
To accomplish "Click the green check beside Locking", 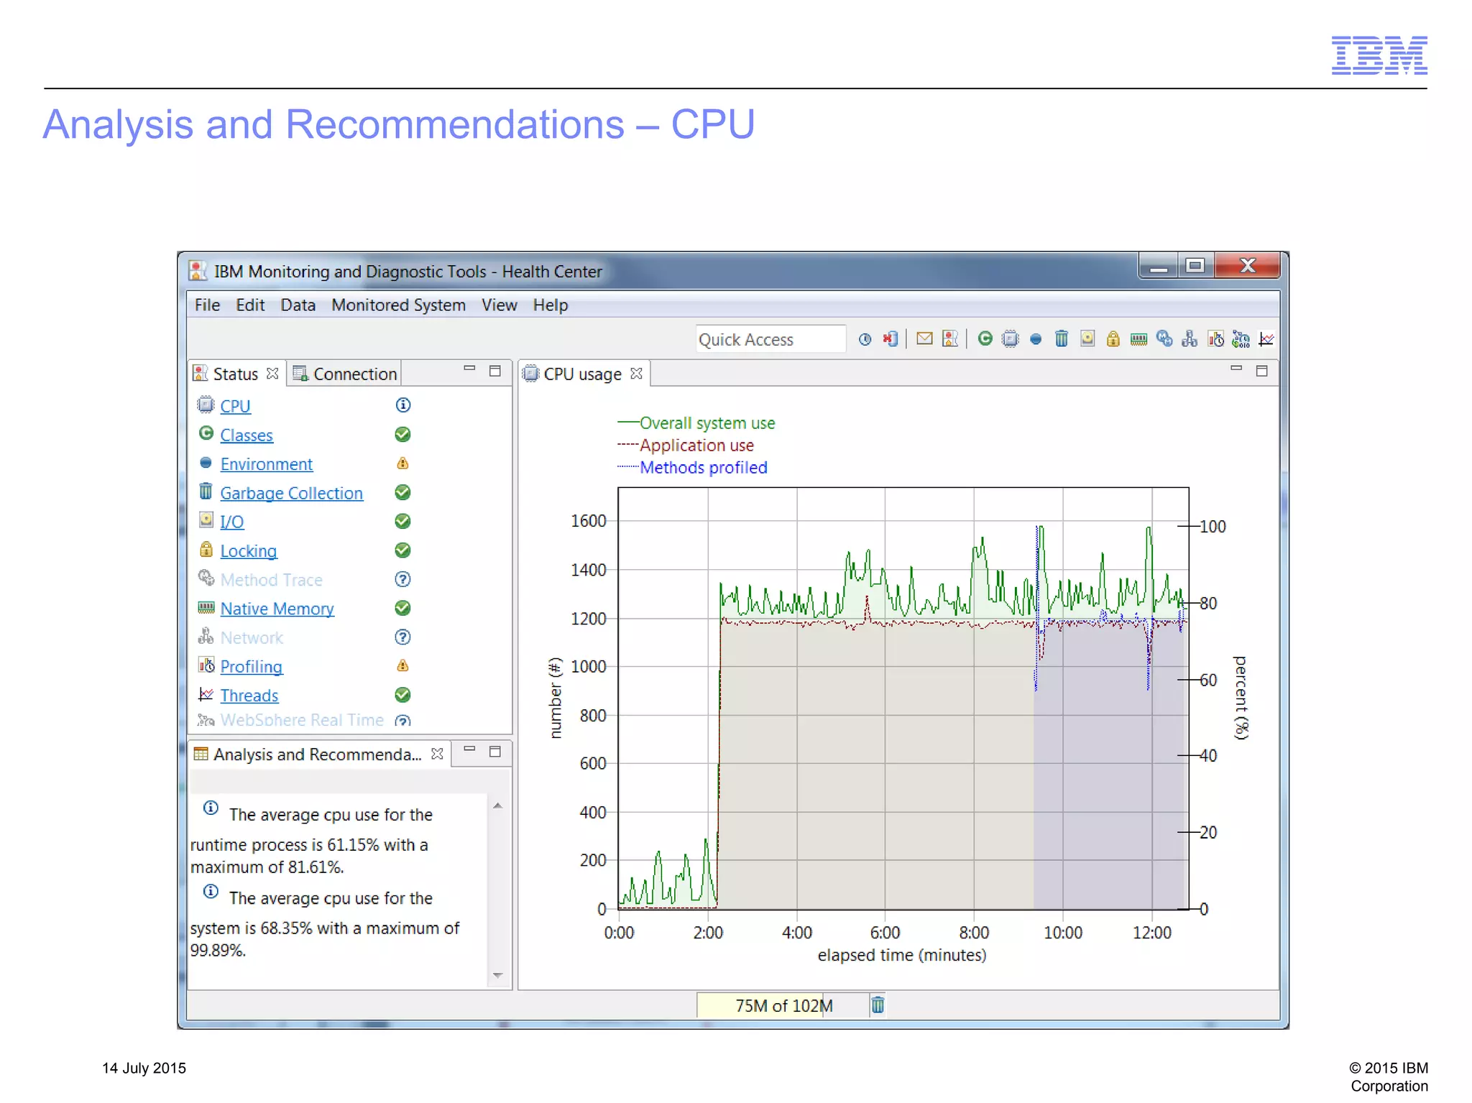I will (403, 550).
